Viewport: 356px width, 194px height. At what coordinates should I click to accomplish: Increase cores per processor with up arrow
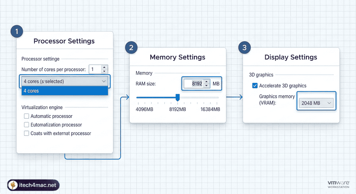pos(104,67)
